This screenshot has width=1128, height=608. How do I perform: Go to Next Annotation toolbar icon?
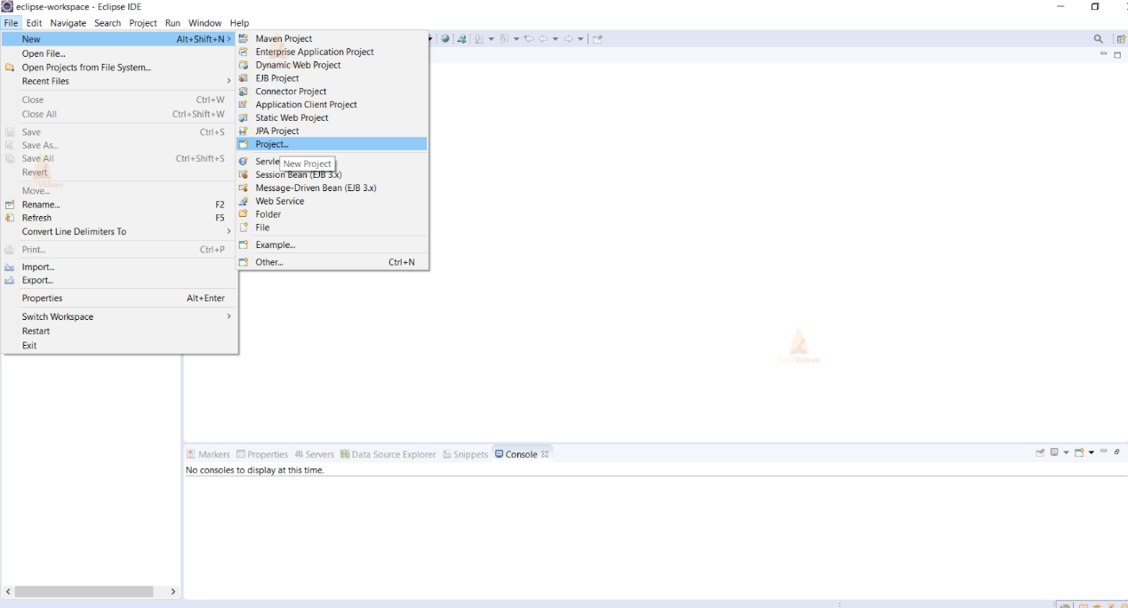[x=479, y=39]
